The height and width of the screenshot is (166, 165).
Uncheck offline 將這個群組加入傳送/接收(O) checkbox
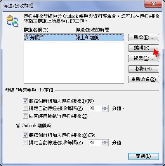pyautogui.click(x=25, y=135)
